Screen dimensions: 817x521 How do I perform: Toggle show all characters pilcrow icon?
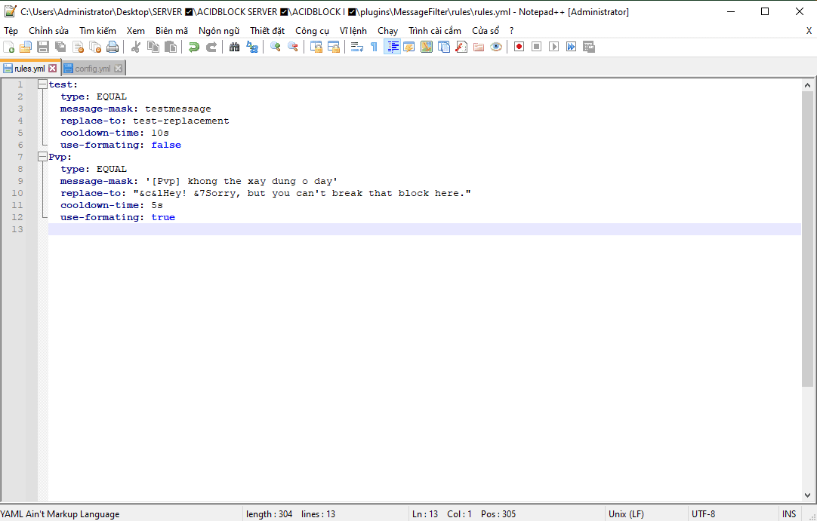coord(374,47)
